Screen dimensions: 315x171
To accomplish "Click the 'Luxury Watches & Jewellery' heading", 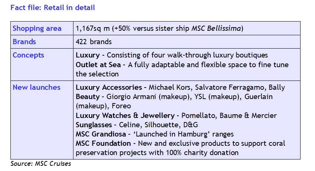I will (125, 115).
